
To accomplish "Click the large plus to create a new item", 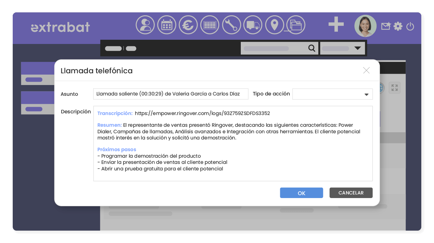I will pos(336,24).
